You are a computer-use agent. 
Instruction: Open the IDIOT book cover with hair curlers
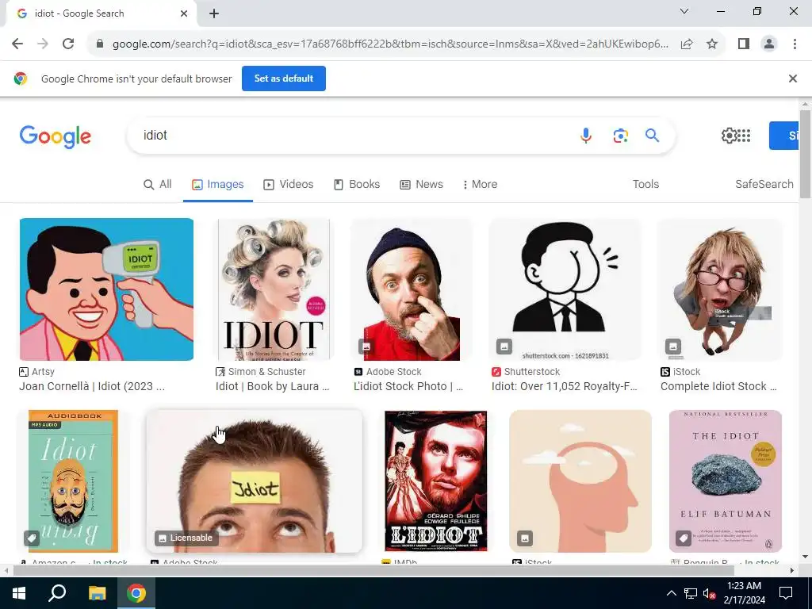274,289
